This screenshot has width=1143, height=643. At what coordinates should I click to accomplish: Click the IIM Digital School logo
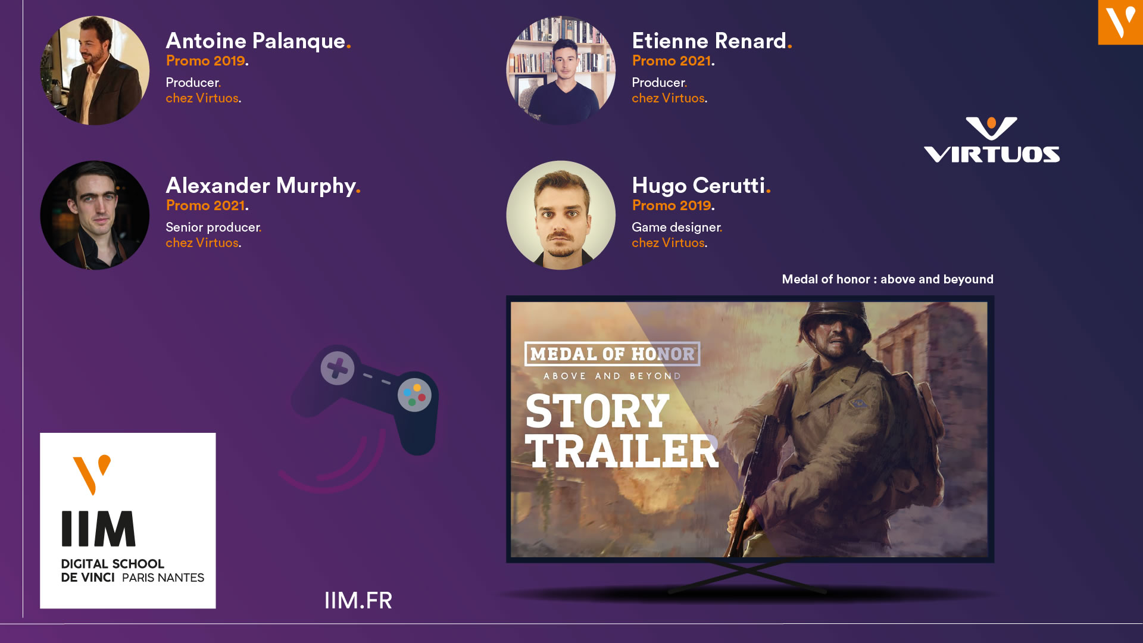127,520
